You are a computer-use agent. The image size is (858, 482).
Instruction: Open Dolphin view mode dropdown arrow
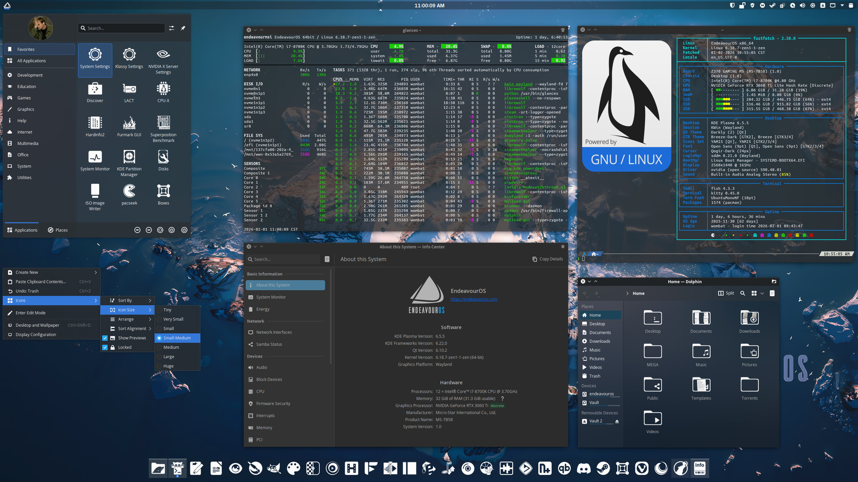762,293
